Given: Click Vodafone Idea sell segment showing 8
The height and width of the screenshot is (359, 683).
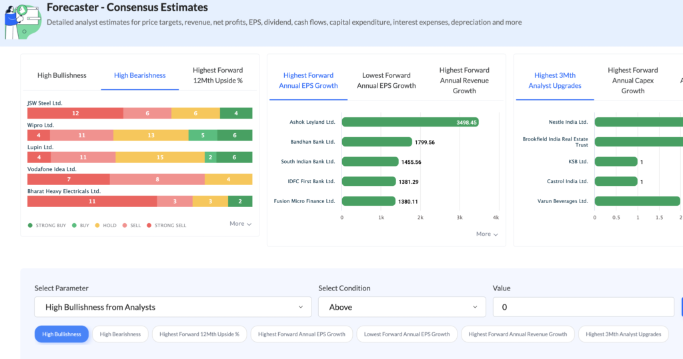Looking at the screenshot, I should coord(157,179).
